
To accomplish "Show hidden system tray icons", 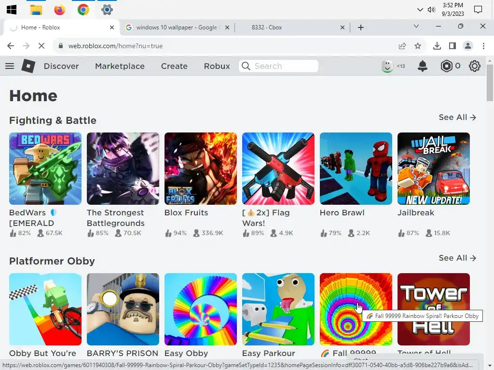I will pos(420,10).
